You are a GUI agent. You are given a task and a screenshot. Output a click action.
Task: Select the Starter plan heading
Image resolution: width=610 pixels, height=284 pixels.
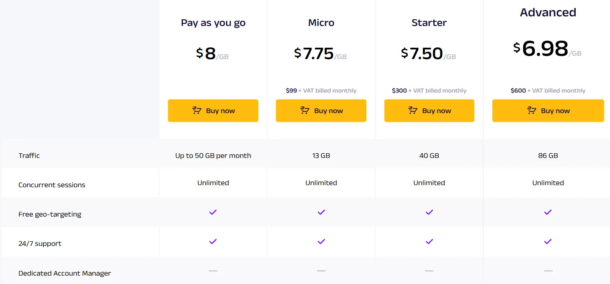[429, 23]
